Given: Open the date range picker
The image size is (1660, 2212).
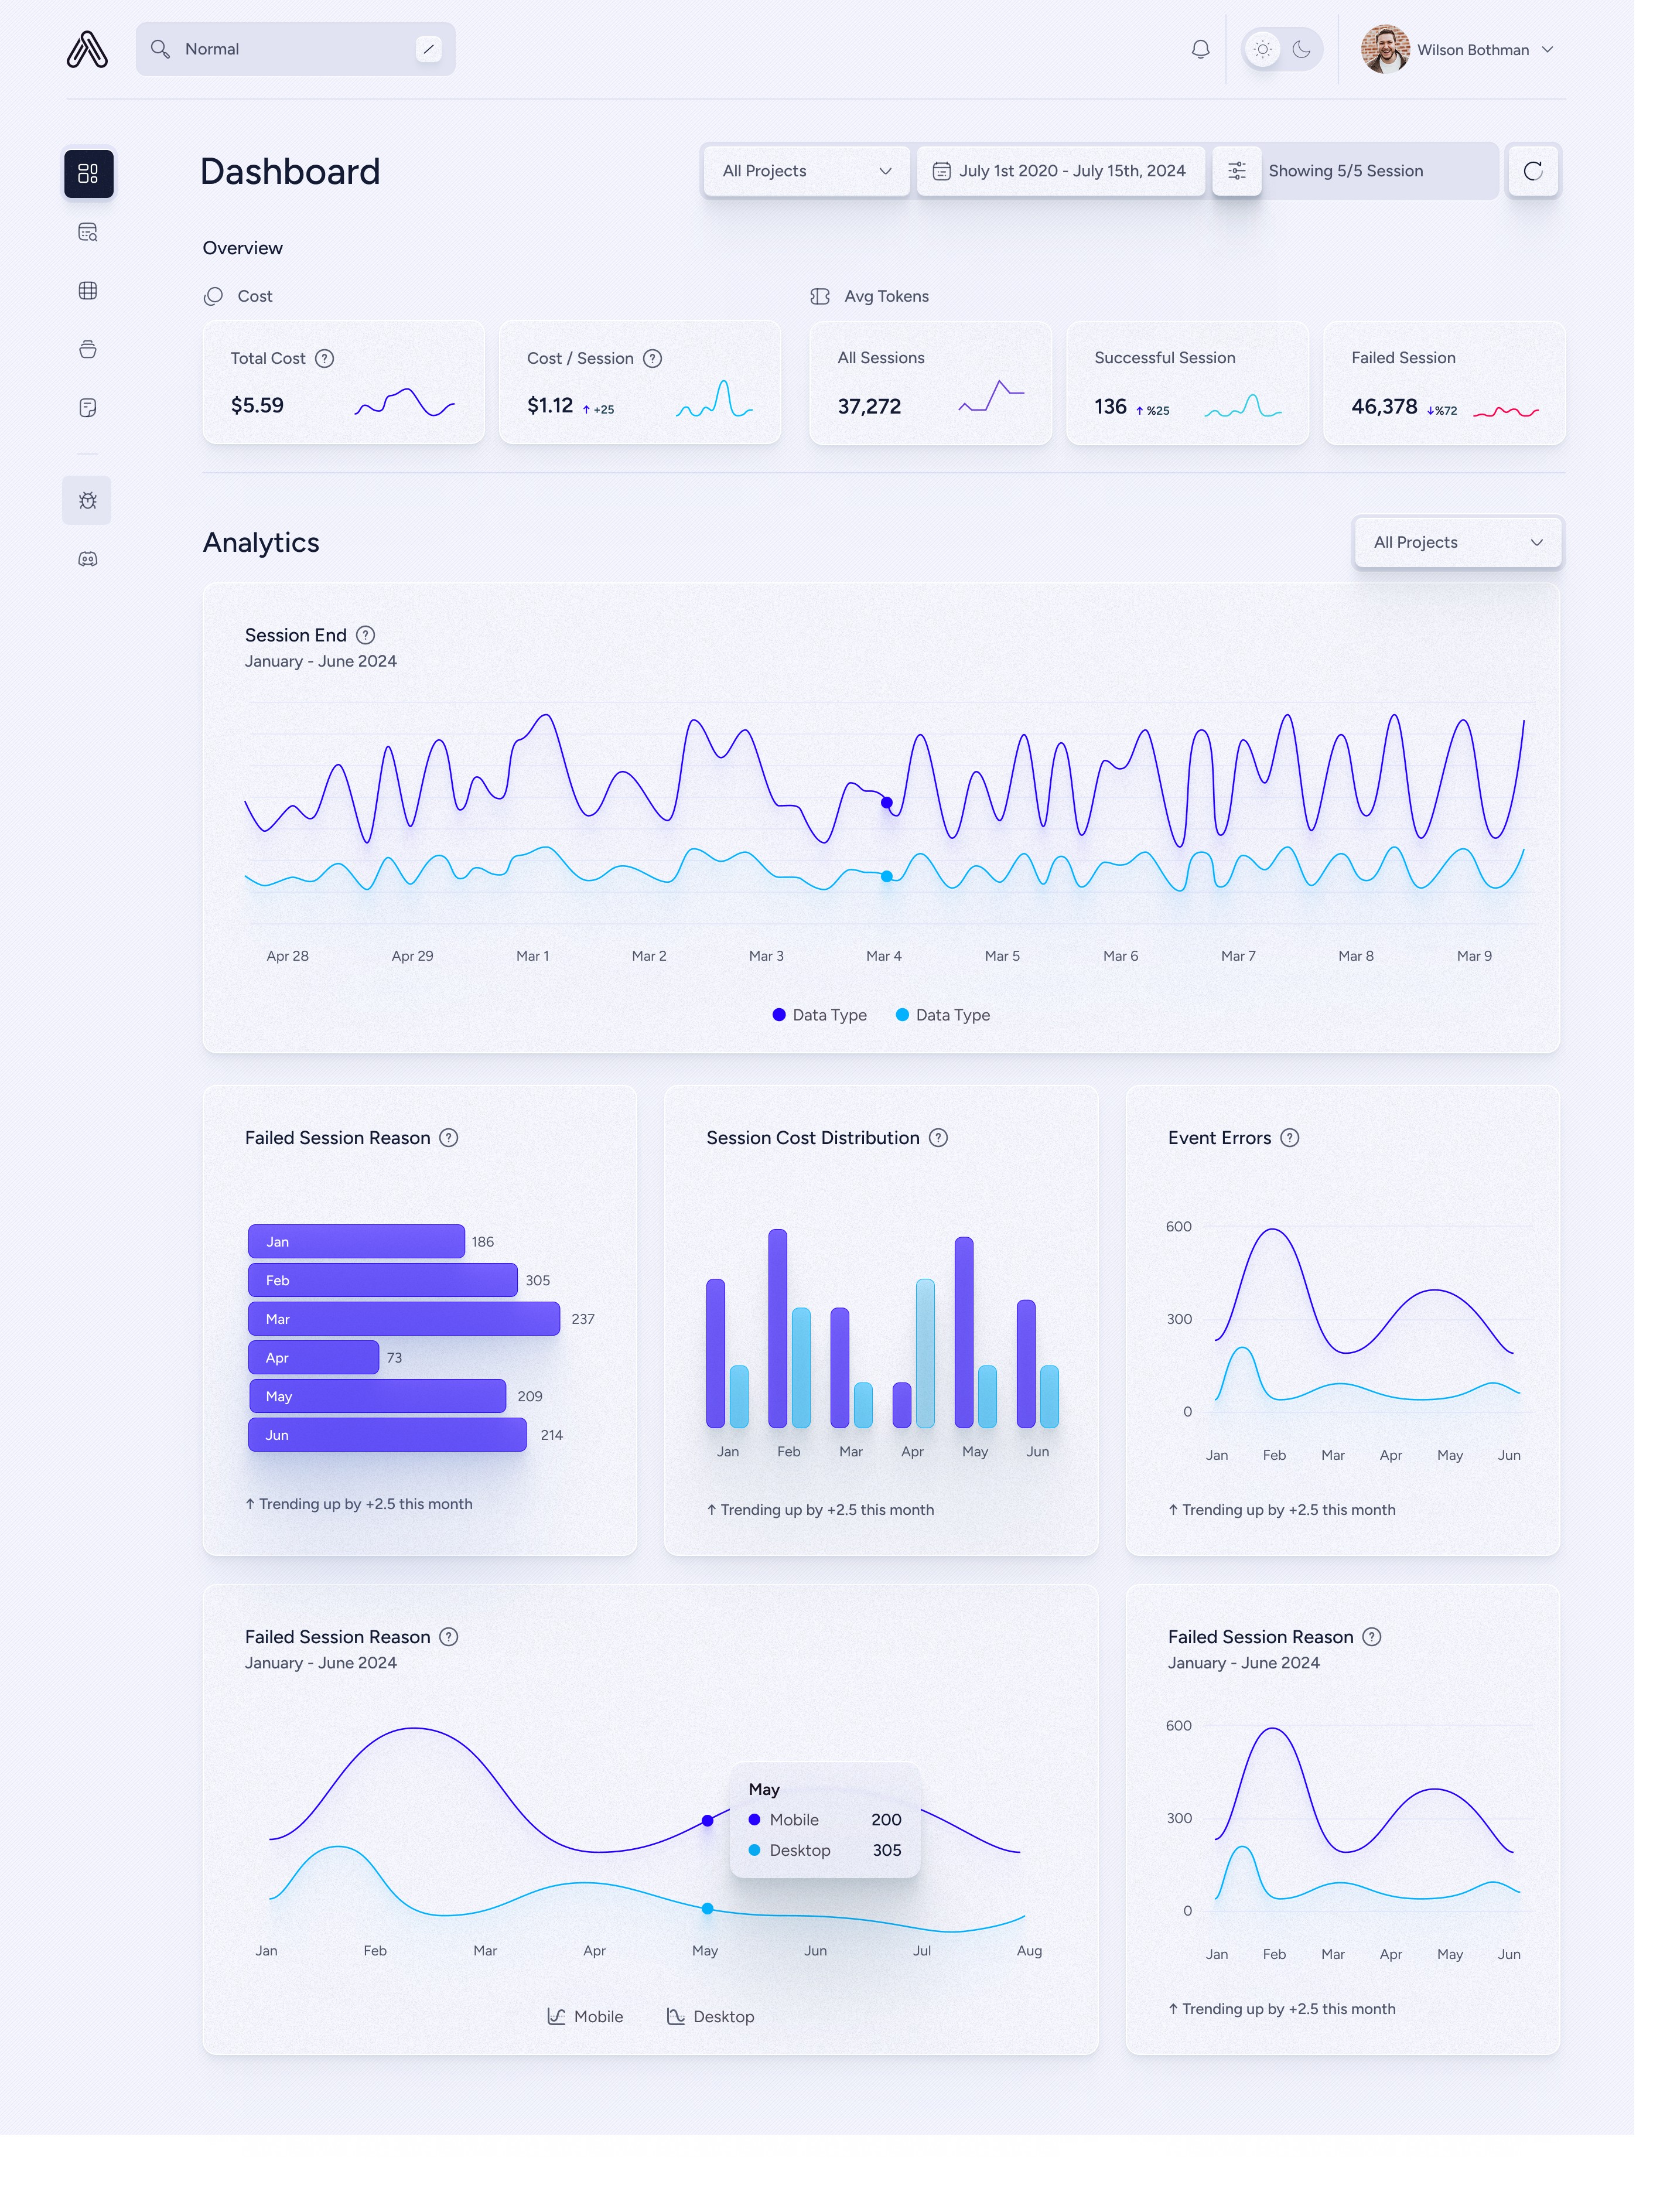Looking at the screenshot, I should 1060,171.
